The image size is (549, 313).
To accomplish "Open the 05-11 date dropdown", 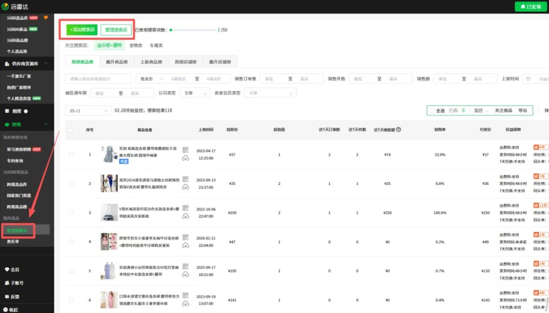I will (x=88, y=110).
